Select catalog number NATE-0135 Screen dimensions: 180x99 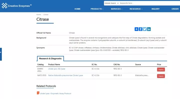coord(42,75)
